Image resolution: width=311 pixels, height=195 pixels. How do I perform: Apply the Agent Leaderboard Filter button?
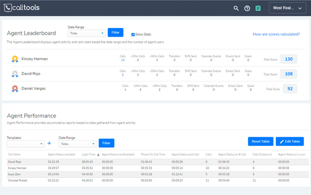(x=115, y=32)
